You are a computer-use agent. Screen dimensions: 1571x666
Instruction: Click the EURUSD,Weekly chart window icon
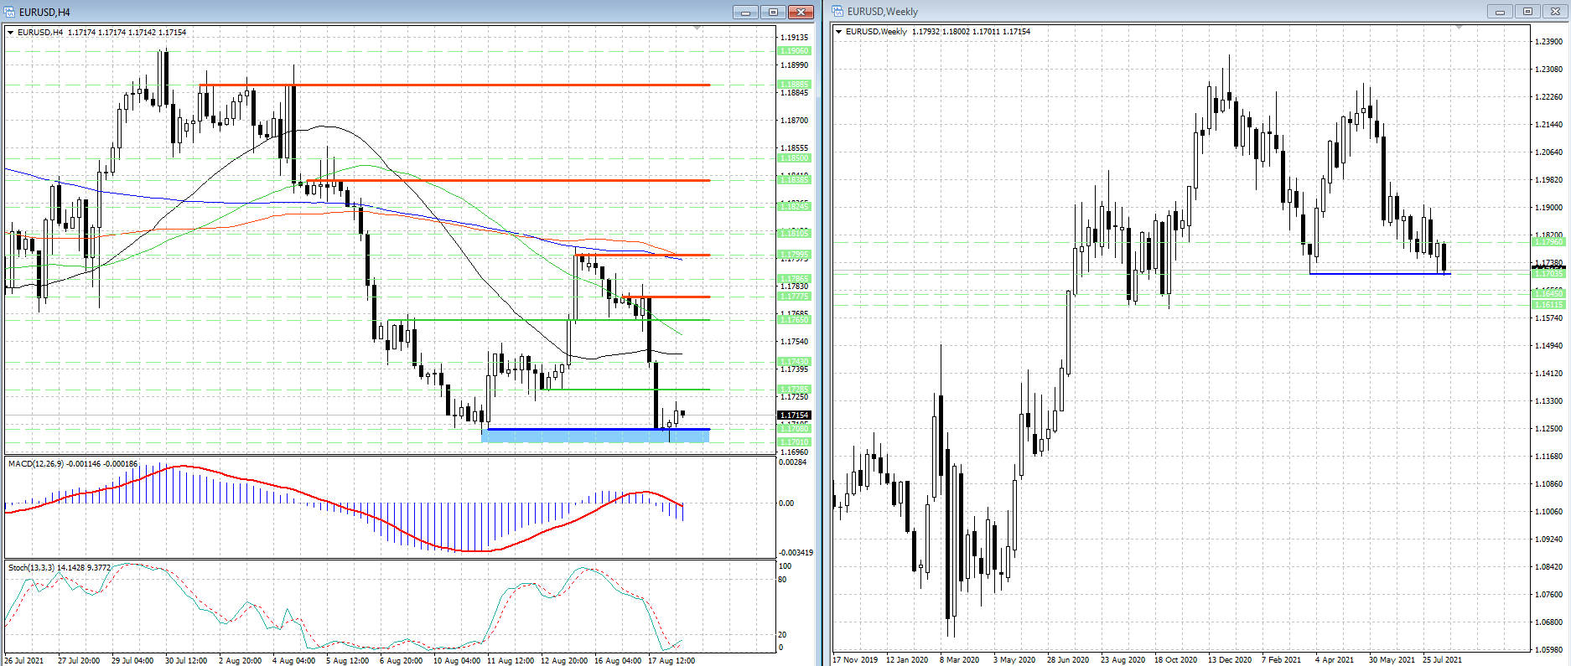(x=837, y=12)
